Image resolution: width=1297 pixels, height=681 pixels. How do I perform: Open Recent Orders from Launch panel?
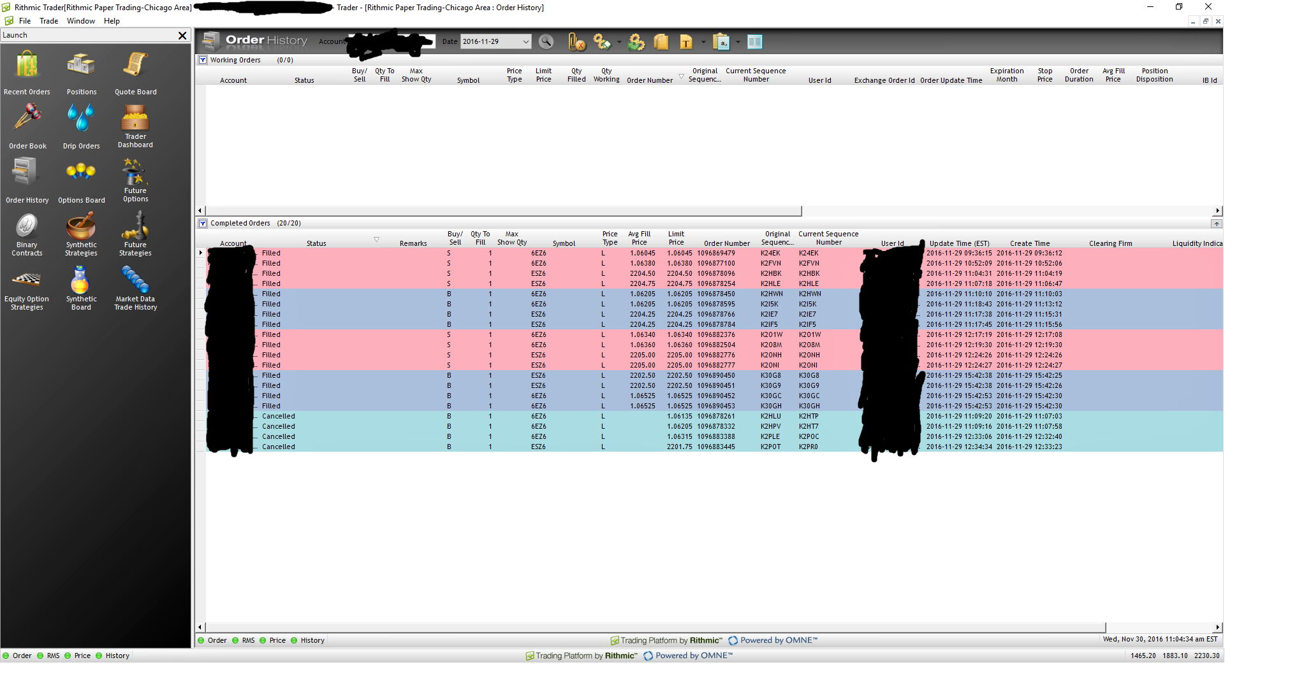point(27,73)
